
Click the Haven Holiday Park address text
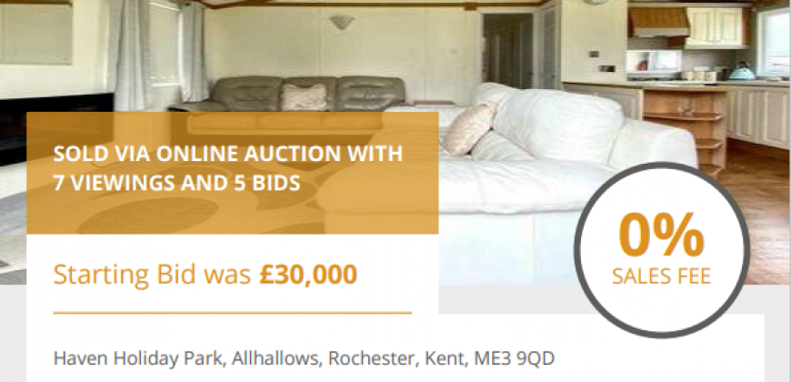pyautogui.click(x=305, y=358)
